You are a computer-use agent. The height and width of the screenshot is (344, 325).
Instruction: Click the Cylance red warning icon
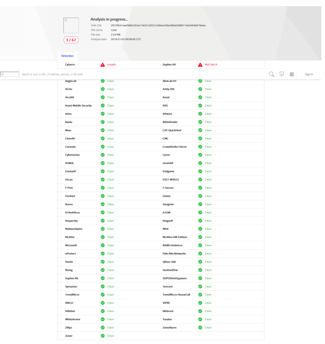pos(104,66)
